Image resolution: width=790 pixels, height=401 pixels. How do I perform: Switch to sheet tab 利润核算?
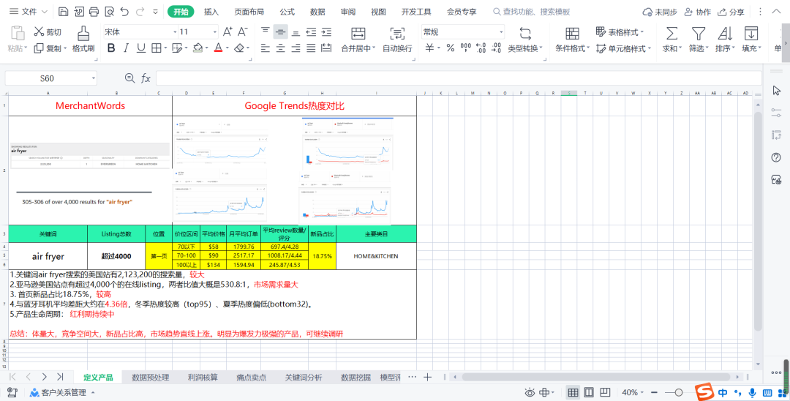203,377
